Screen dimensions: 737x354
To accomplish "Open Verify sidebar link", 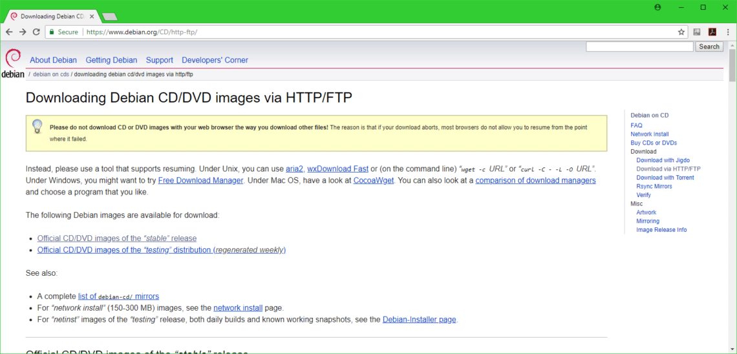I will [643, 195].
